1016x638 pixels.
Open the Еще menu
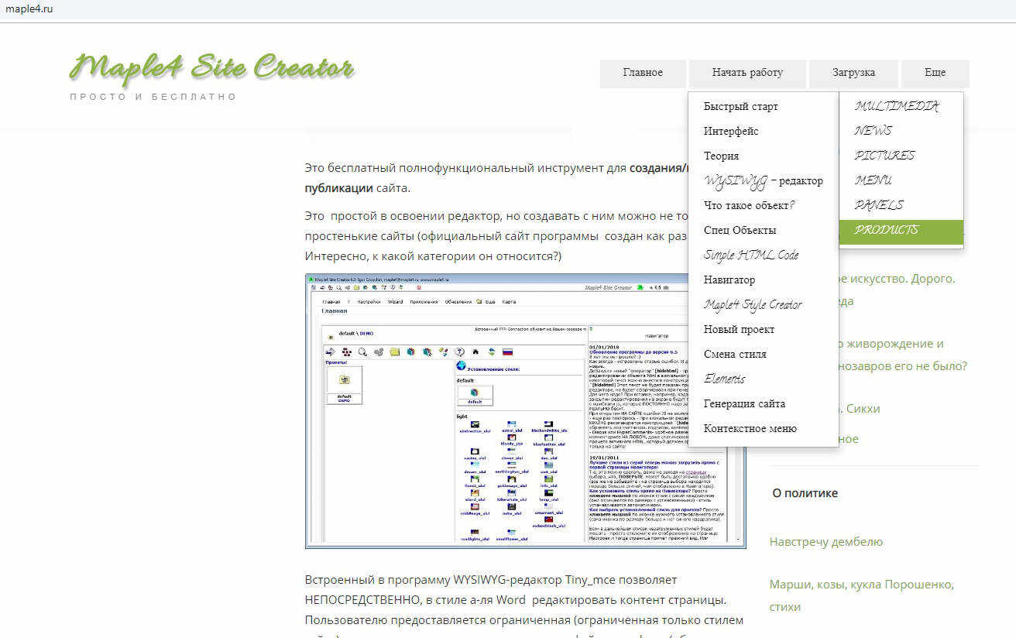[x=935, y=73]
